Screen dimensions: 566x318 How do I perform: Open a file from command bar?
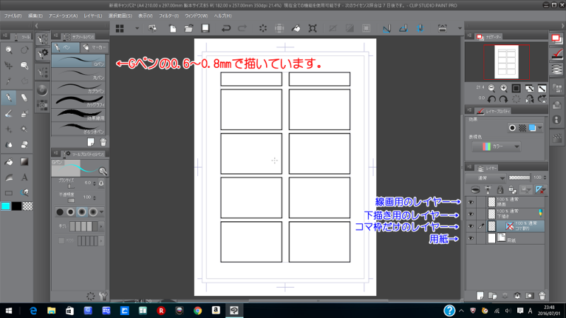click(x=189, y=28)
